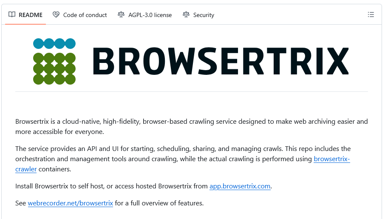Screen dimensions: 385x219
Task: Switch to the README tab
Action: pyautogui.click(x=31, y=15)
